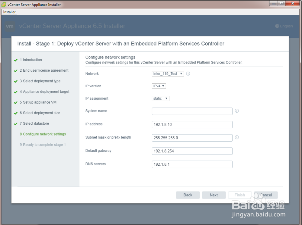
Task: Go to step 3 Select deployment type
Action: pyautogui.click(x=40, y=81)
